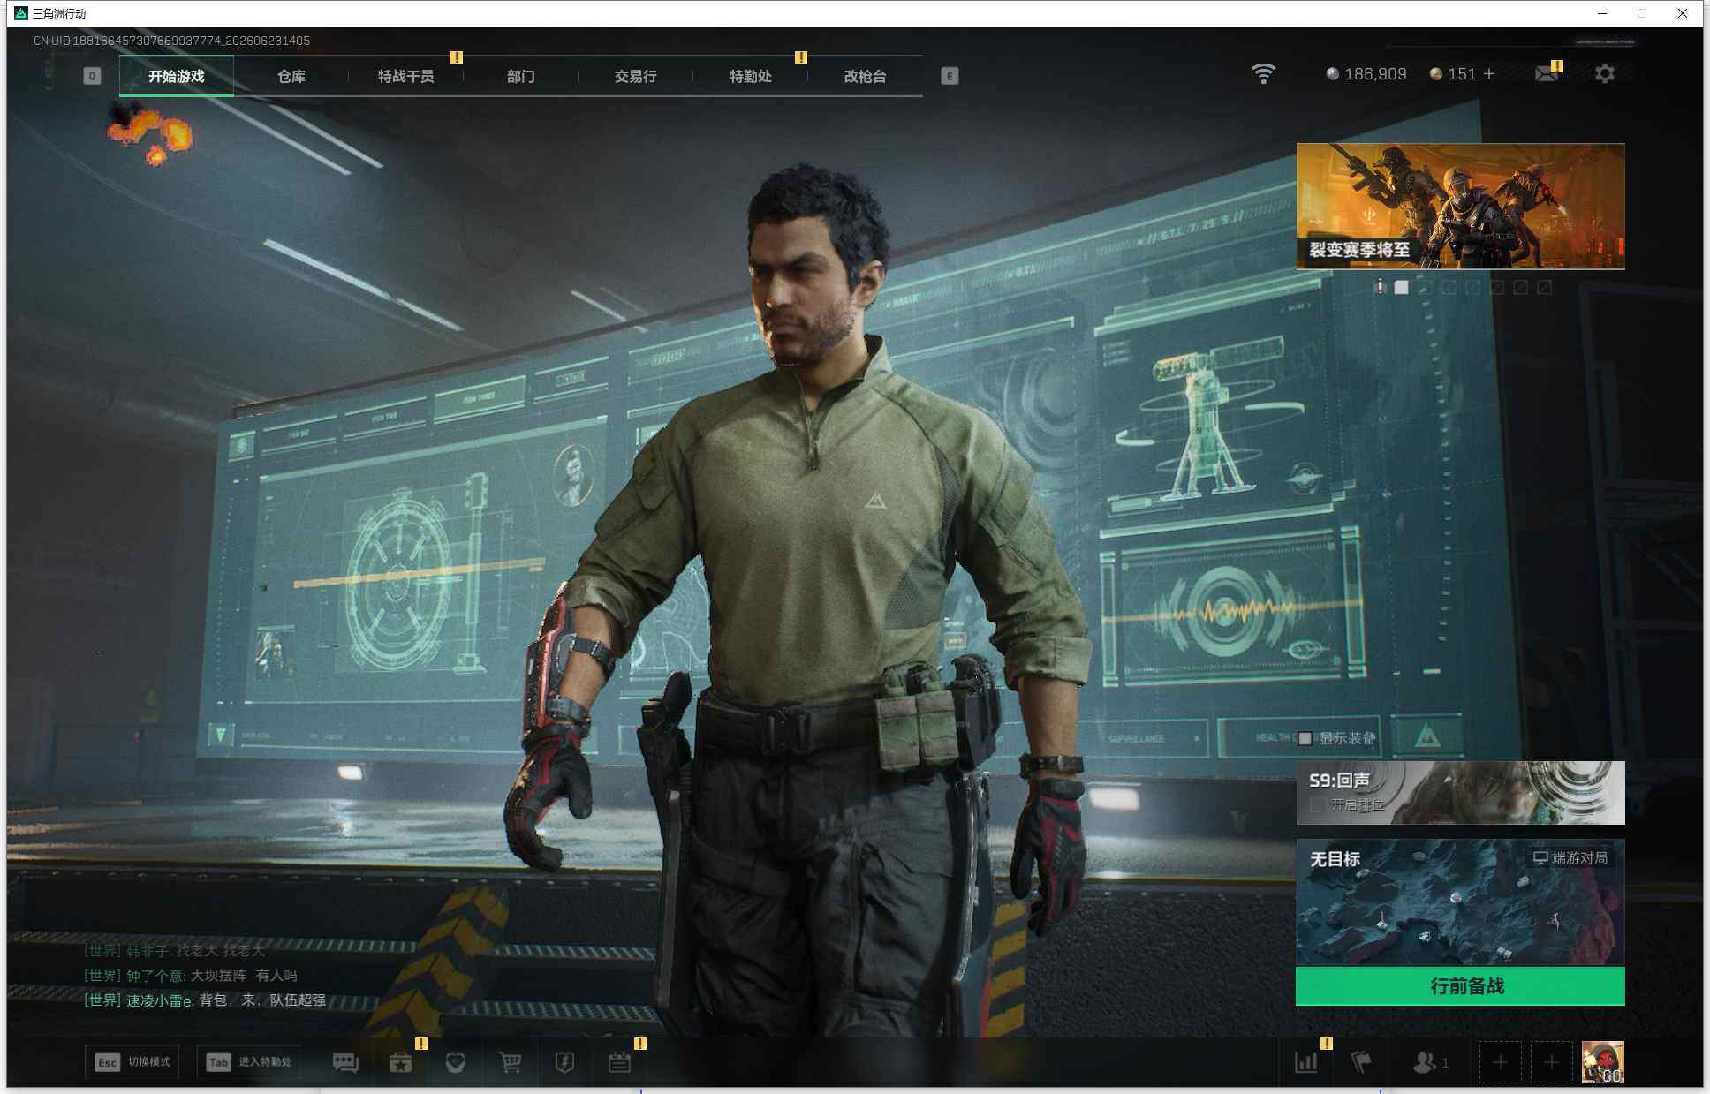Open the bar chart statistics icon
The height and width of the screenshot is (1094, 1710).
tap(1306, 1062)
